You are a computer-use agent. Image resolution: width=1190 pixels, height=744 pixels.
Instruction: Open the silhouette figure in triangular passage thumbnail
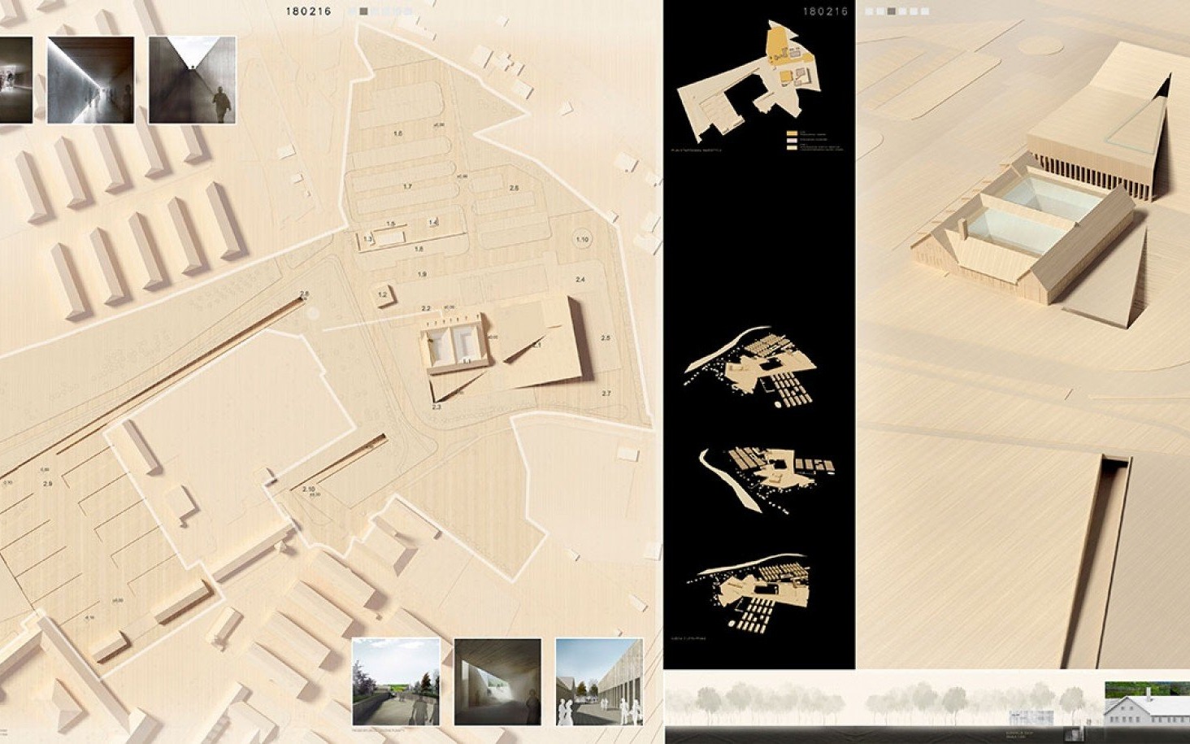(x=192, y=80)
